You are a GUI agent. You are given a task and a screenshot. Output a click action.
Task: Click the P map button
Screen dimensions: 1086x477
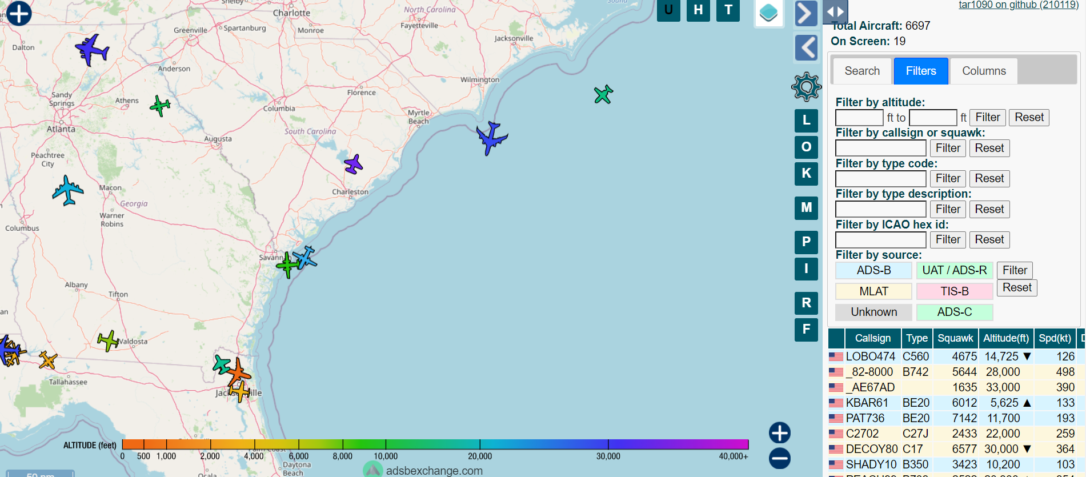806,242
